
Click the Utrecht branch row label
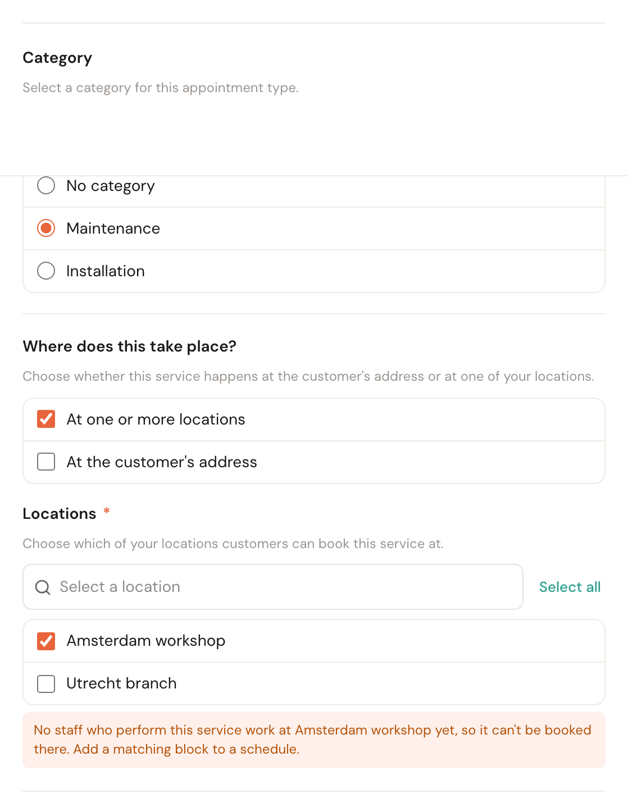pyautogui.click(x=121, y=683)
